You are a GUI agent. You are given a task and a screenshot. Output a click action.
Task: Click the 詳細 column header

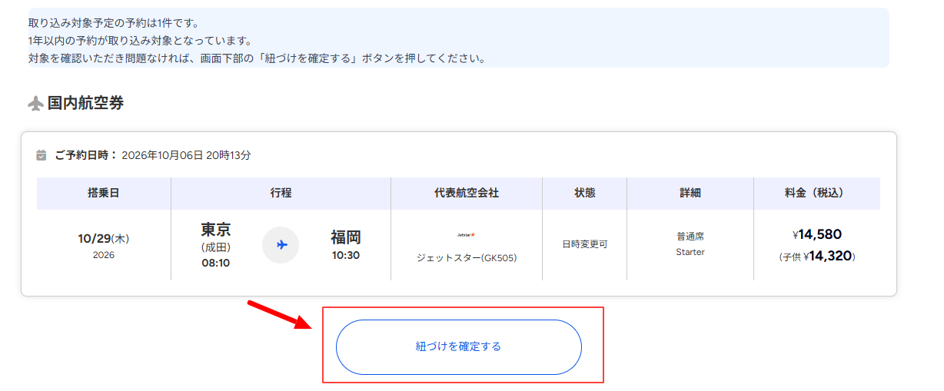point(690,194)
